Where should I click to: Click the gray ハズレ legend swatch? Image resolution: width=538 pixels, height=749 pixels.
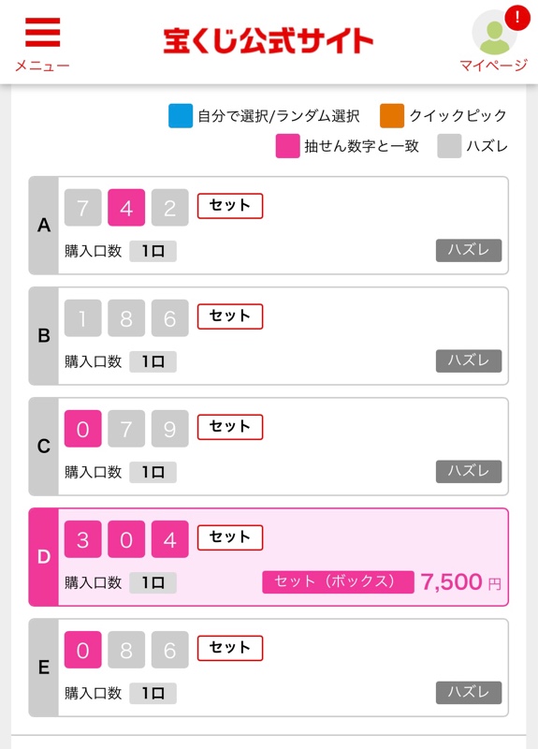tap(449, 146)
